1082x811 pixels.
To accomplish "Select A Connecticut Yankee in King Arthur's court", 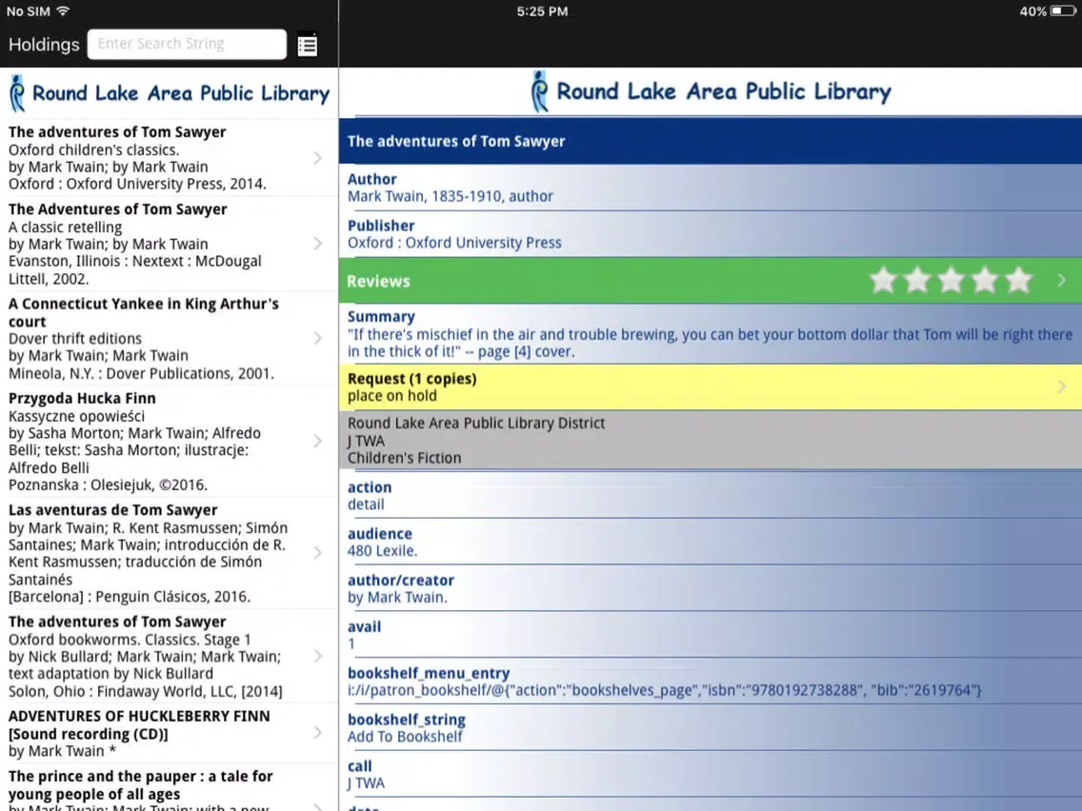I will (170, 338).
